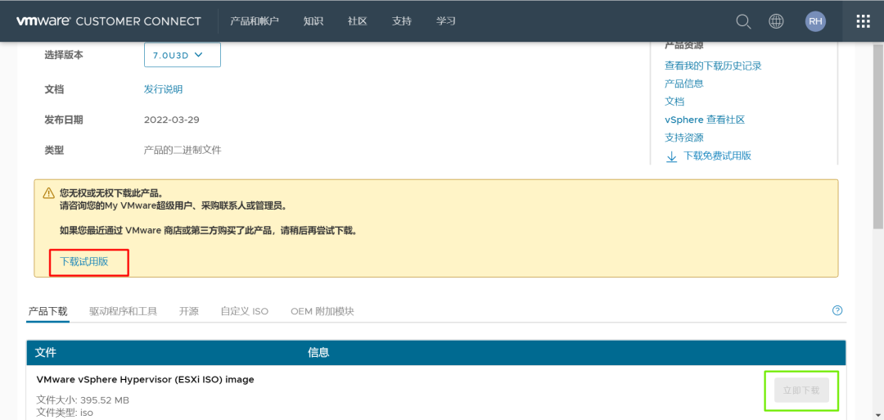Switch to the 自定义 ISO tab
Image resolution: width=884 pixels, height=420 pixels.
point(244,311)
